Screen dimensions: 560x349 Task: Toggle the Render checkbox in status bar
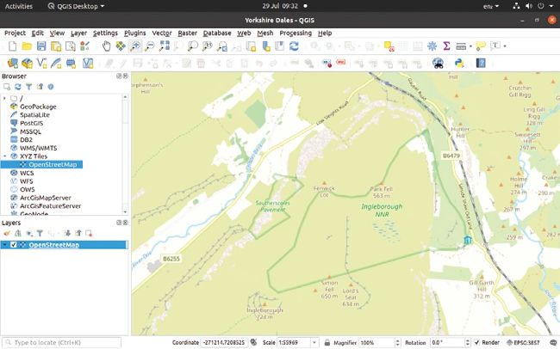(x=476, y=342)
